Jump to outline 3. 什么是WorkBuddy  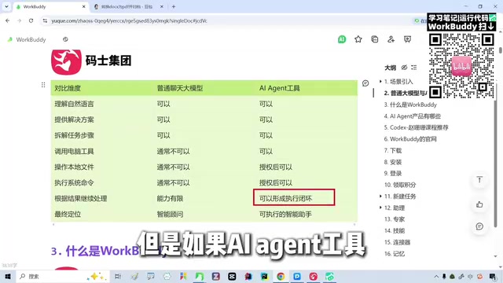click(410, 105)
